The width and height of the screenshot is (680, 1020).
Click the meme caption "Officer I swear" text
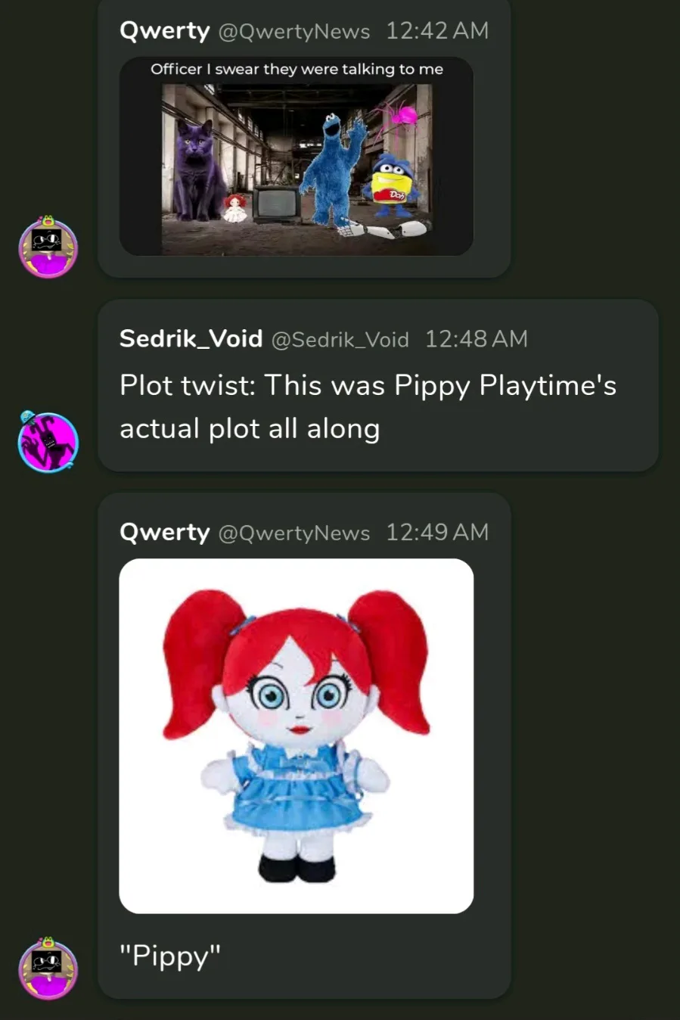coord(297,69)
